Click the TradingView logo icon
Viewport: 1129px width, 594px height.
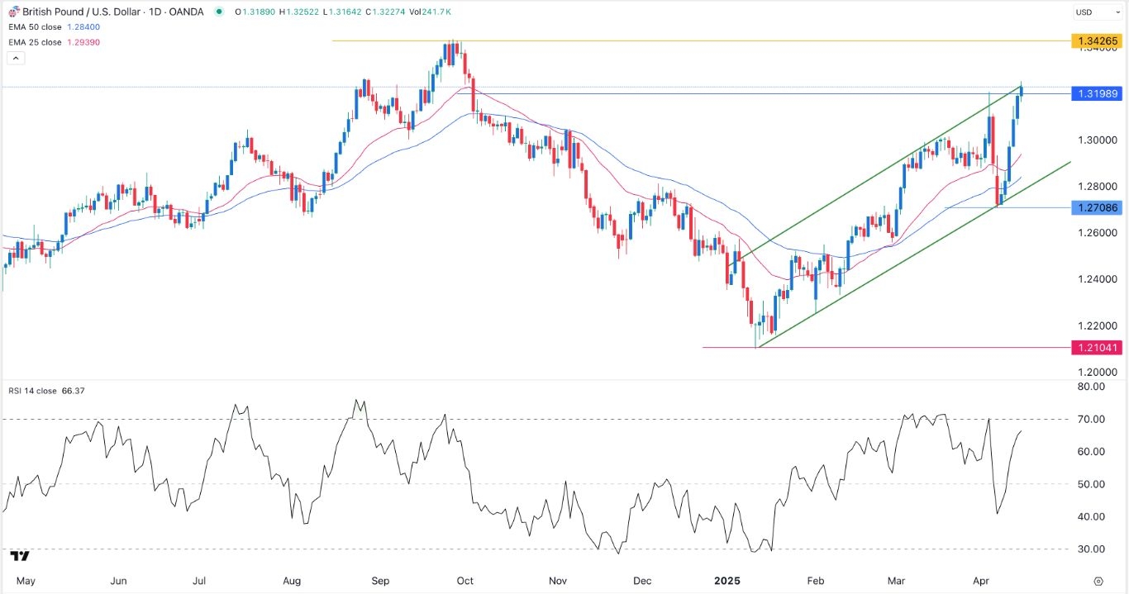click(20, 556)
